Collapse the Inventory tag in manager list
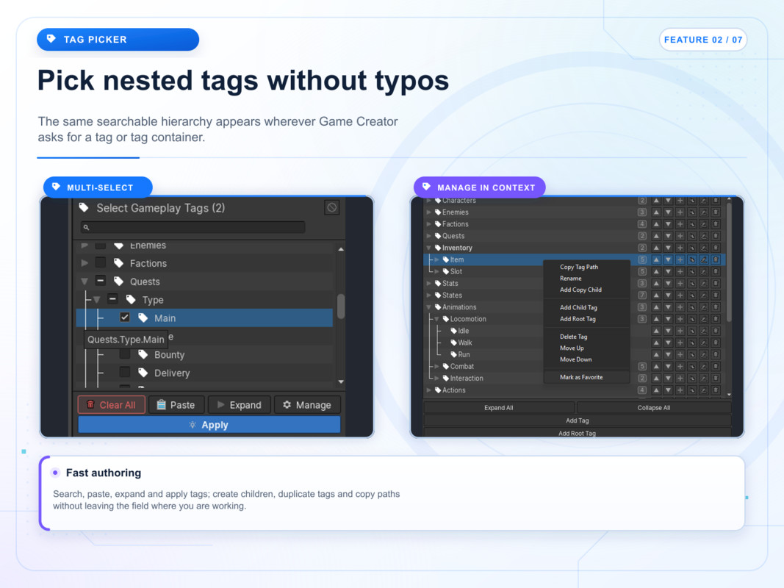The height and width of the screenshot is (588, 784). coord(428,248)
